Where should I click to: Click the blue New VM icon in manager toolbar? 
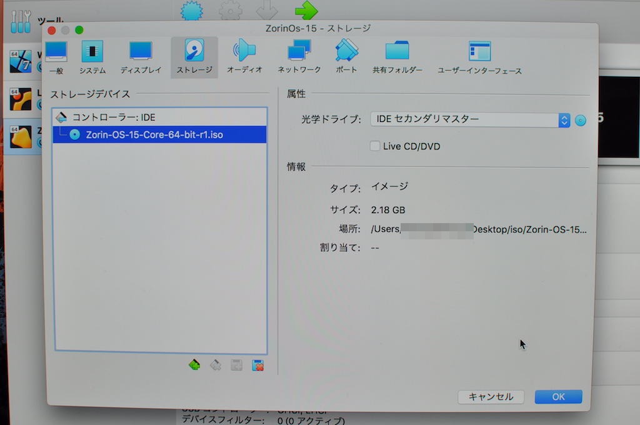(x=192, y=10)
